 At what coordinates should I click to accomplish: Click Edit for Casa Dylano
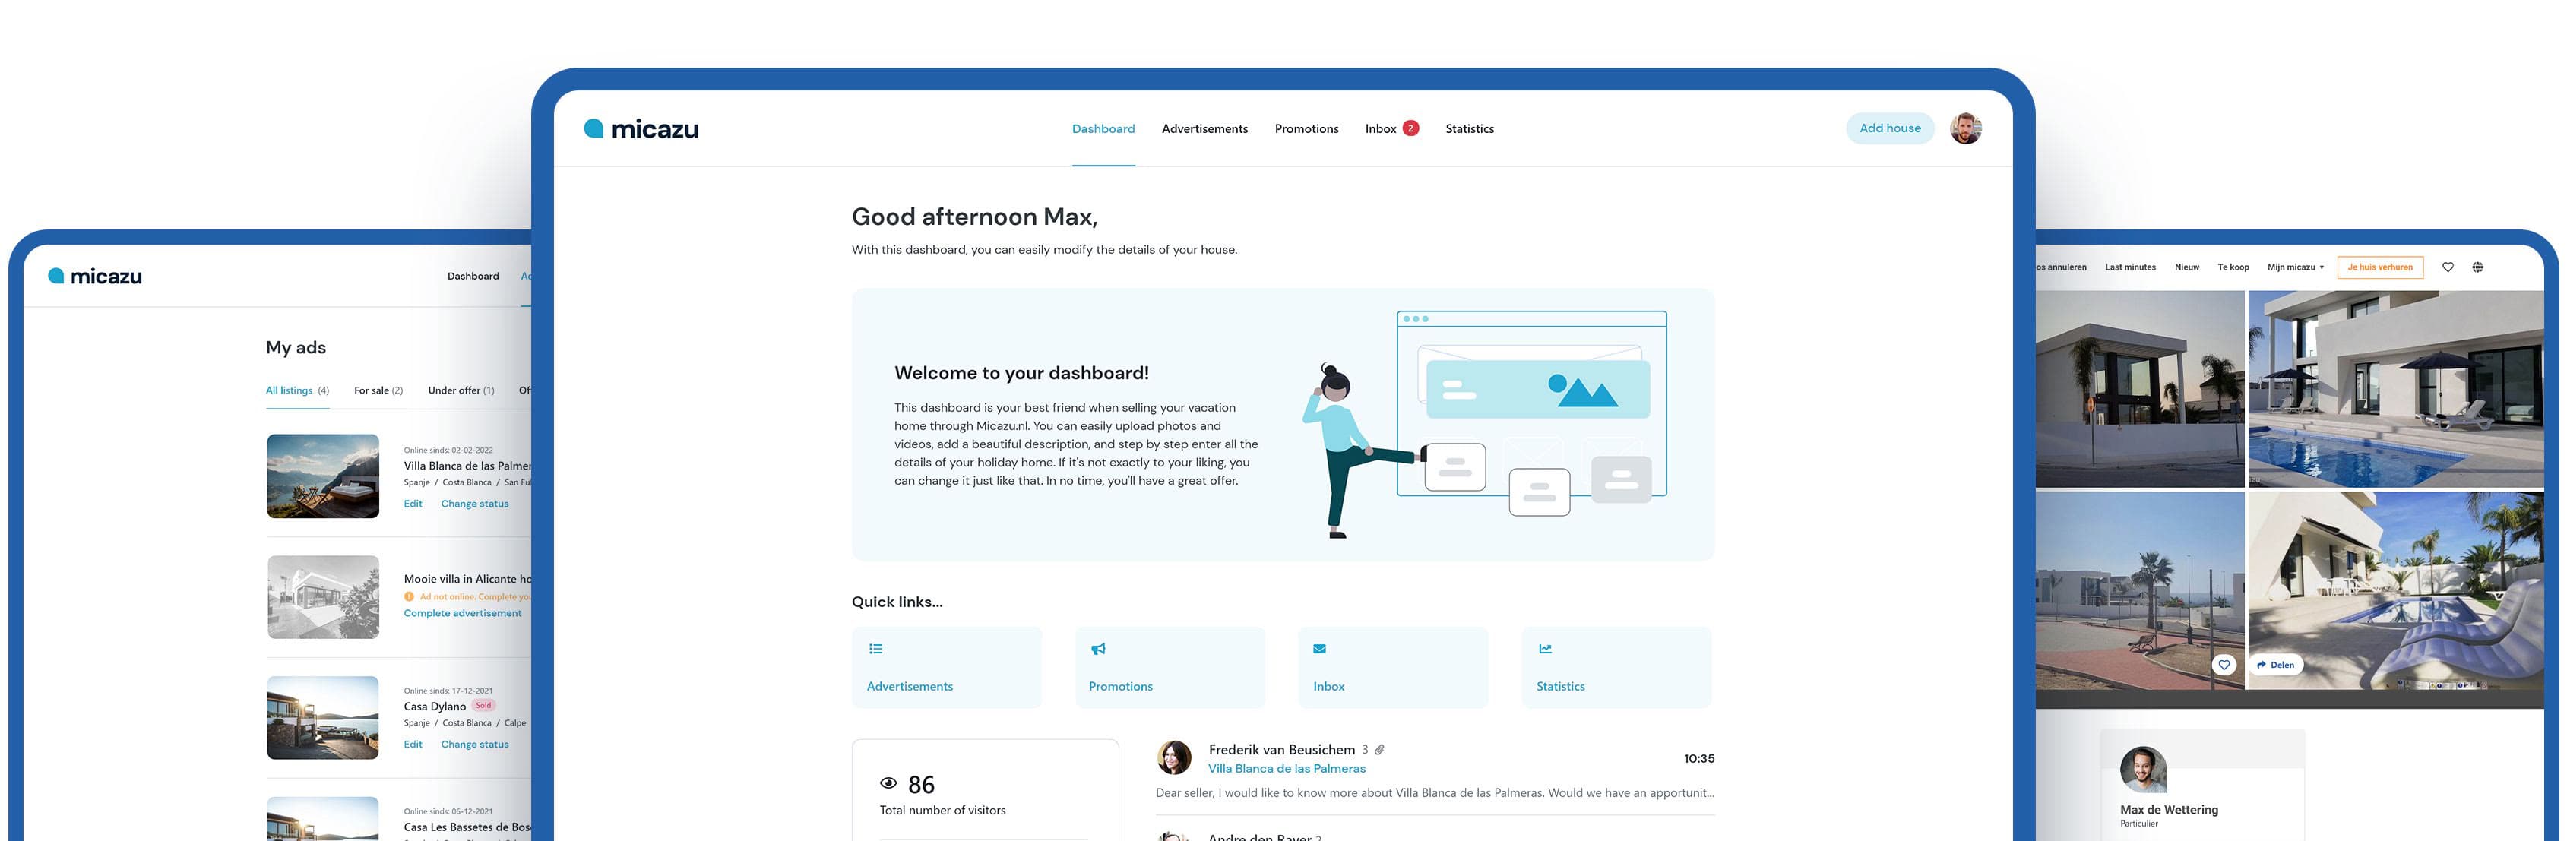click(x=413, y=745)
